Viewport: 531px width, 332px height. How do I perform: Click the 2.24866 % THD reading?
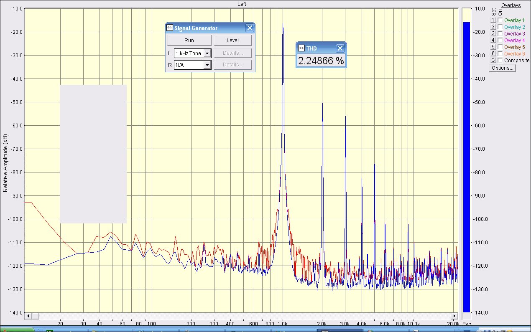[x=321, y=61]
